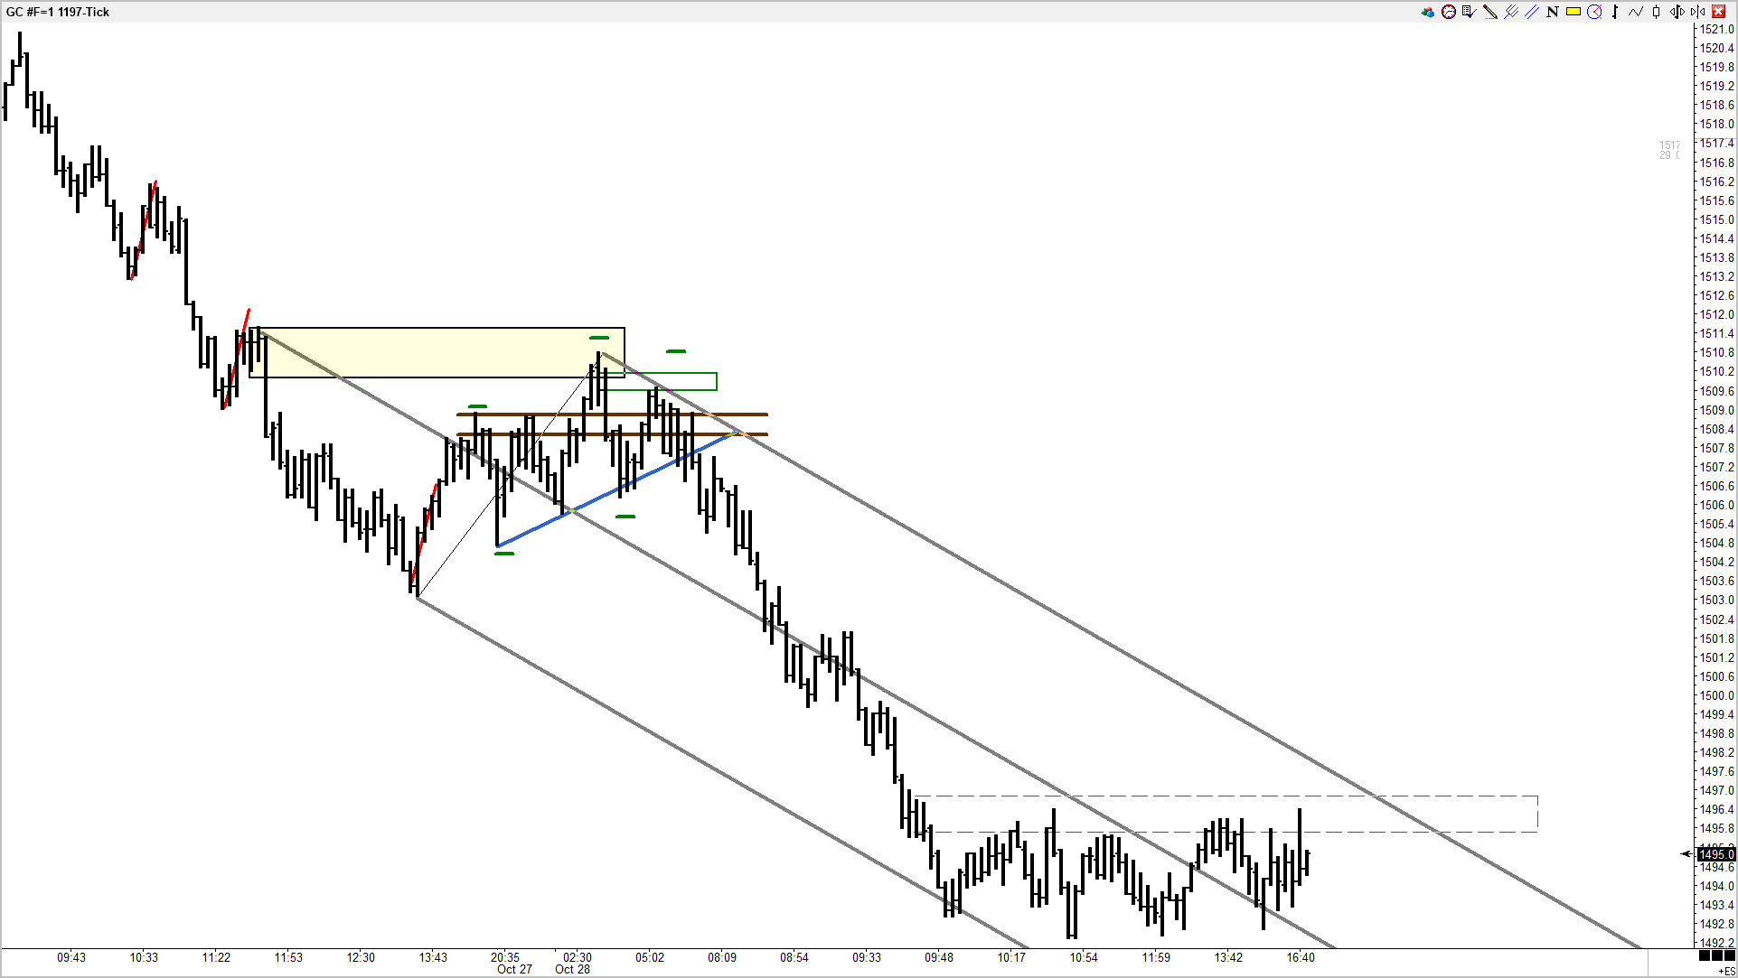Select the yellow rectangle drawing tool
The image size is (1738, 978).
[x=1574, y=12]
